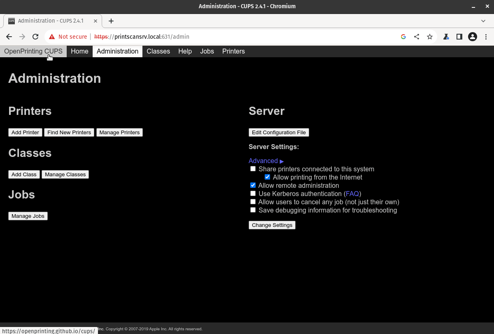Open a new browser tab
Image resolution: width=494 pixels, height=334 pixels.
pos(111,21)
